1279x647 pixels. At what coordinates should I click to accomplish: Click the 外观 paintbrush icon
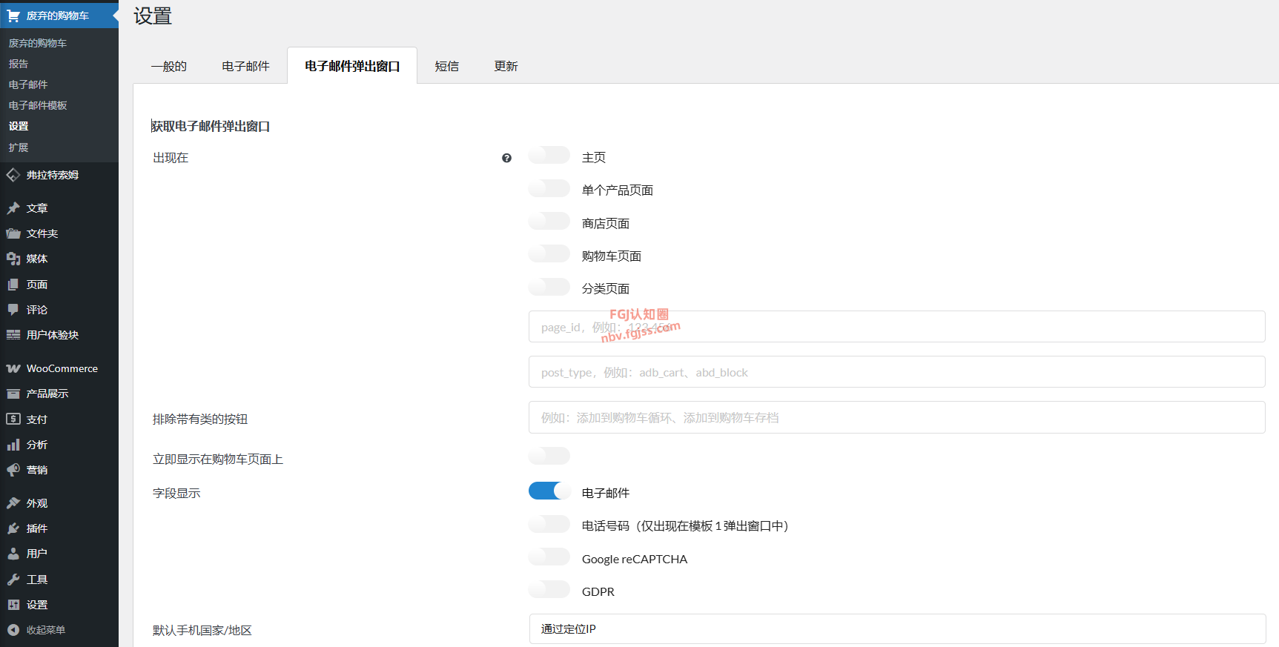(x=13, y=503)
